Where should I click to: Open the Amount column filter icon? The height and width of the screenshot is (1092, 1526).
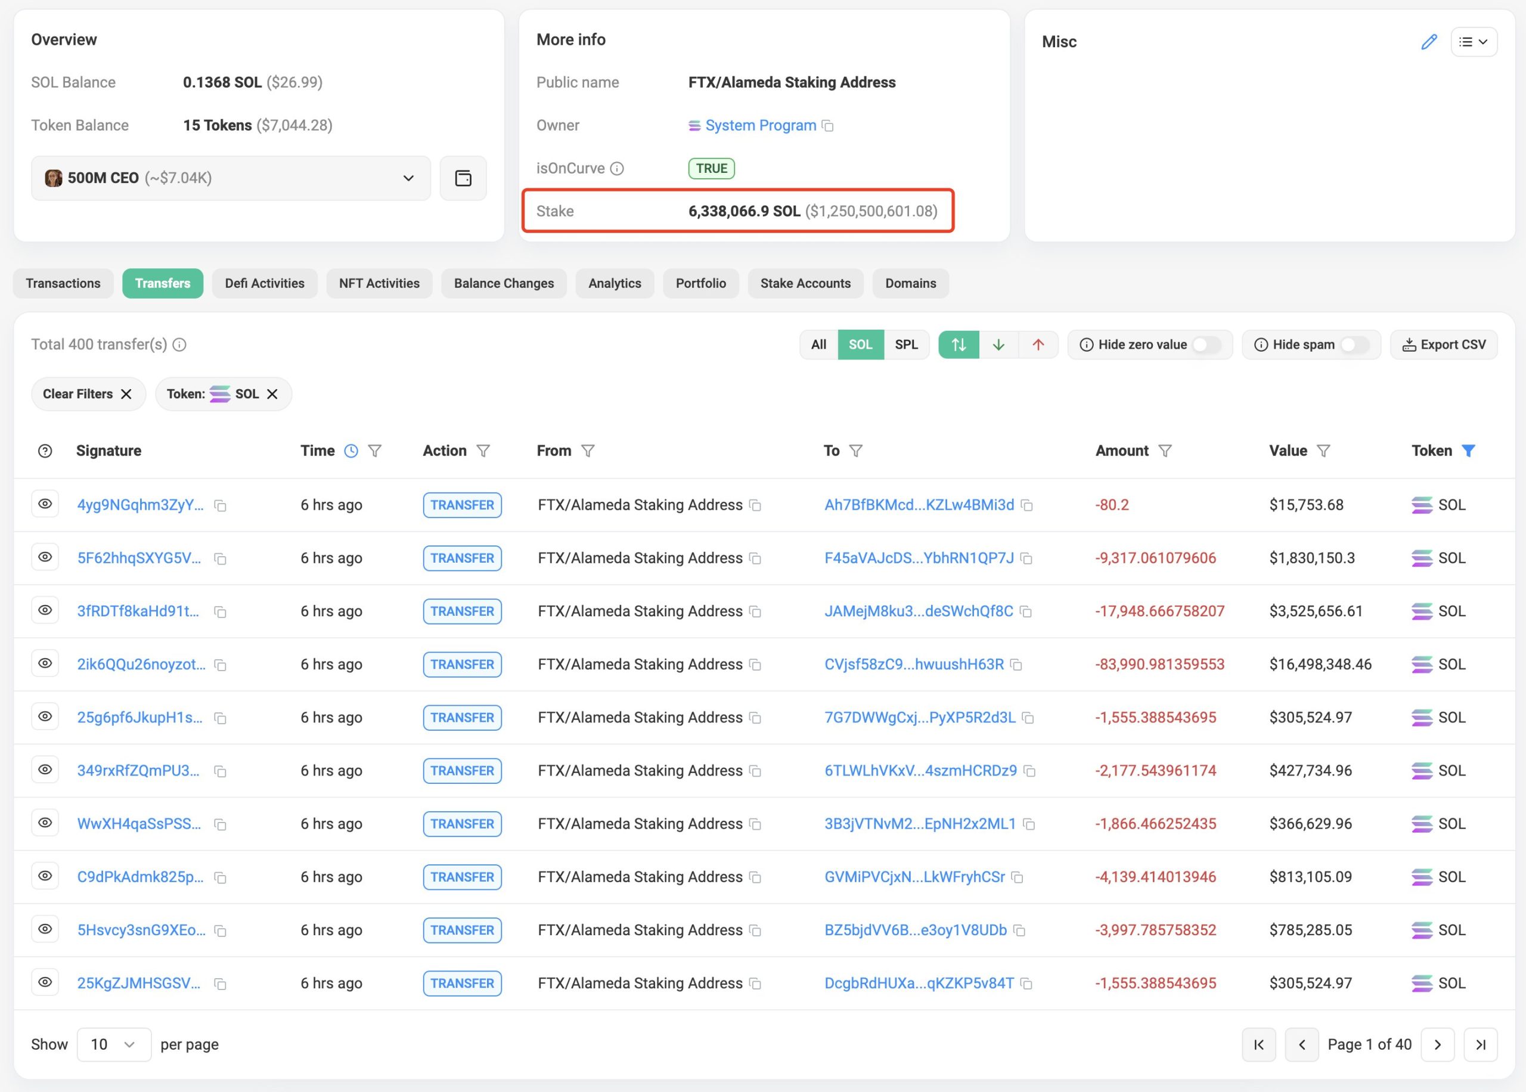click(1165, 451)
